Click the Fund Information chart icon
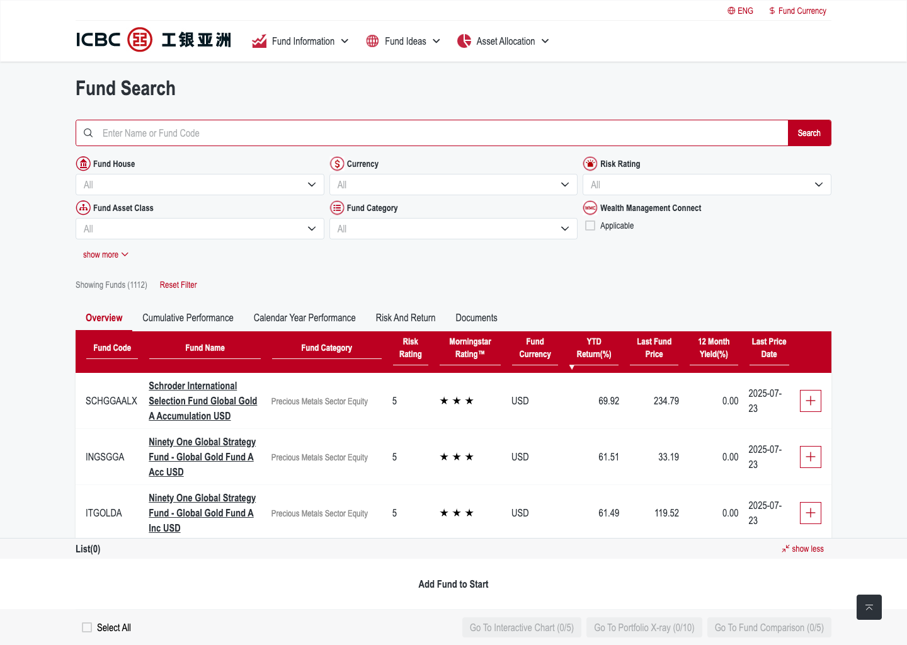Viewport: 907px width, 645px height. click(260, 41)
